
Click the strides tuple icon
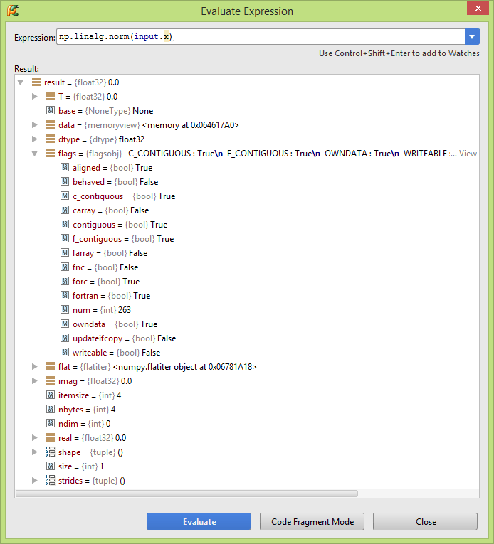[x=51, y=480]
